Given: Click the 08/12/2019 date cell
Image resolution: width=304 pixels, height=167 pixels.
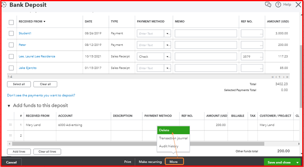Looking at the screenshot, I should [x=93, y=45].
